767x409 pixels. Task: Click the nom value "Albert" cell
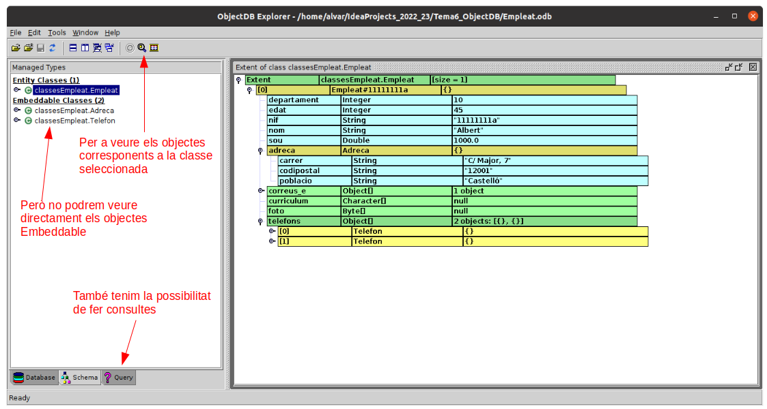click(544, 130)
